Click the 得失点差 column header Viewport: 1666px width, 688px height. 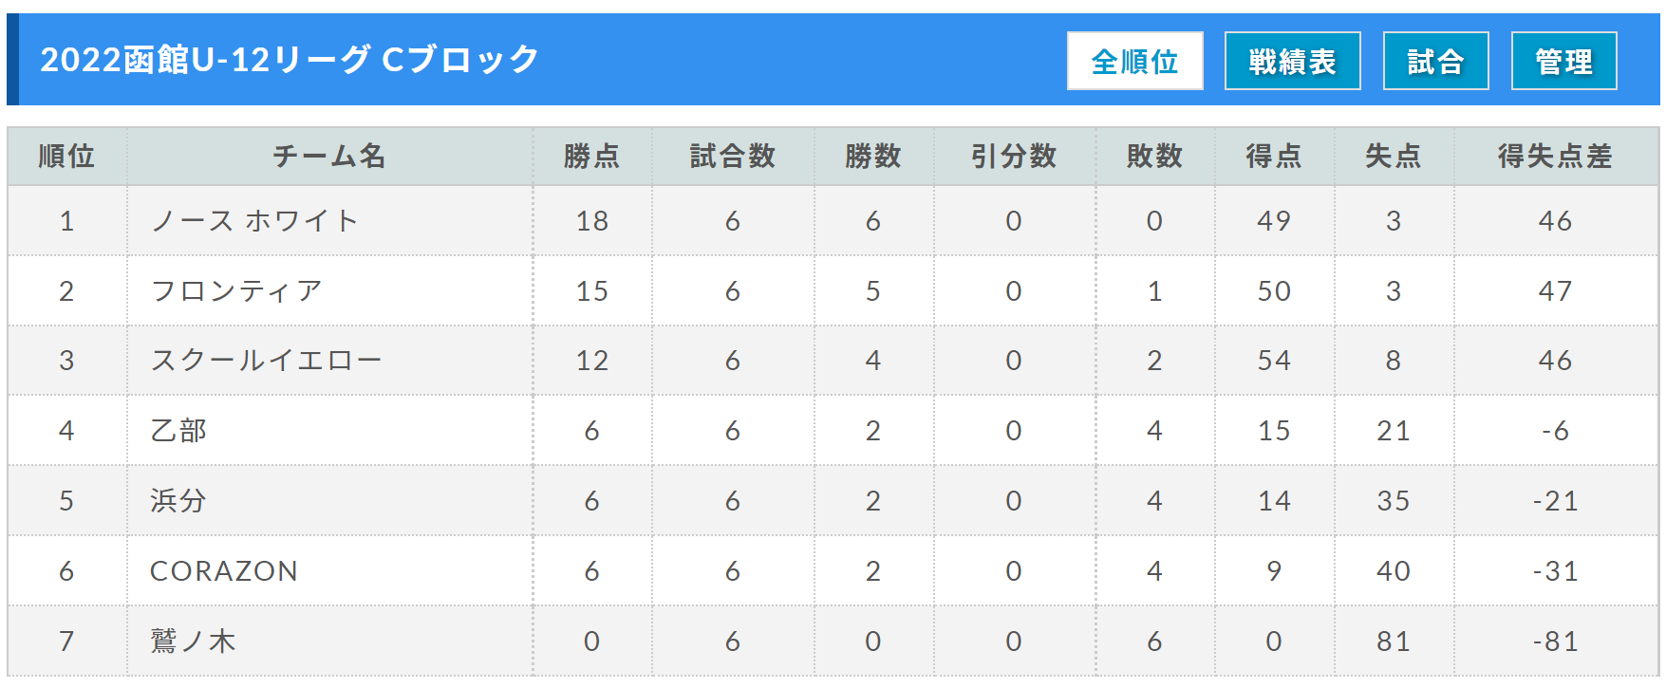point(1555,156)
